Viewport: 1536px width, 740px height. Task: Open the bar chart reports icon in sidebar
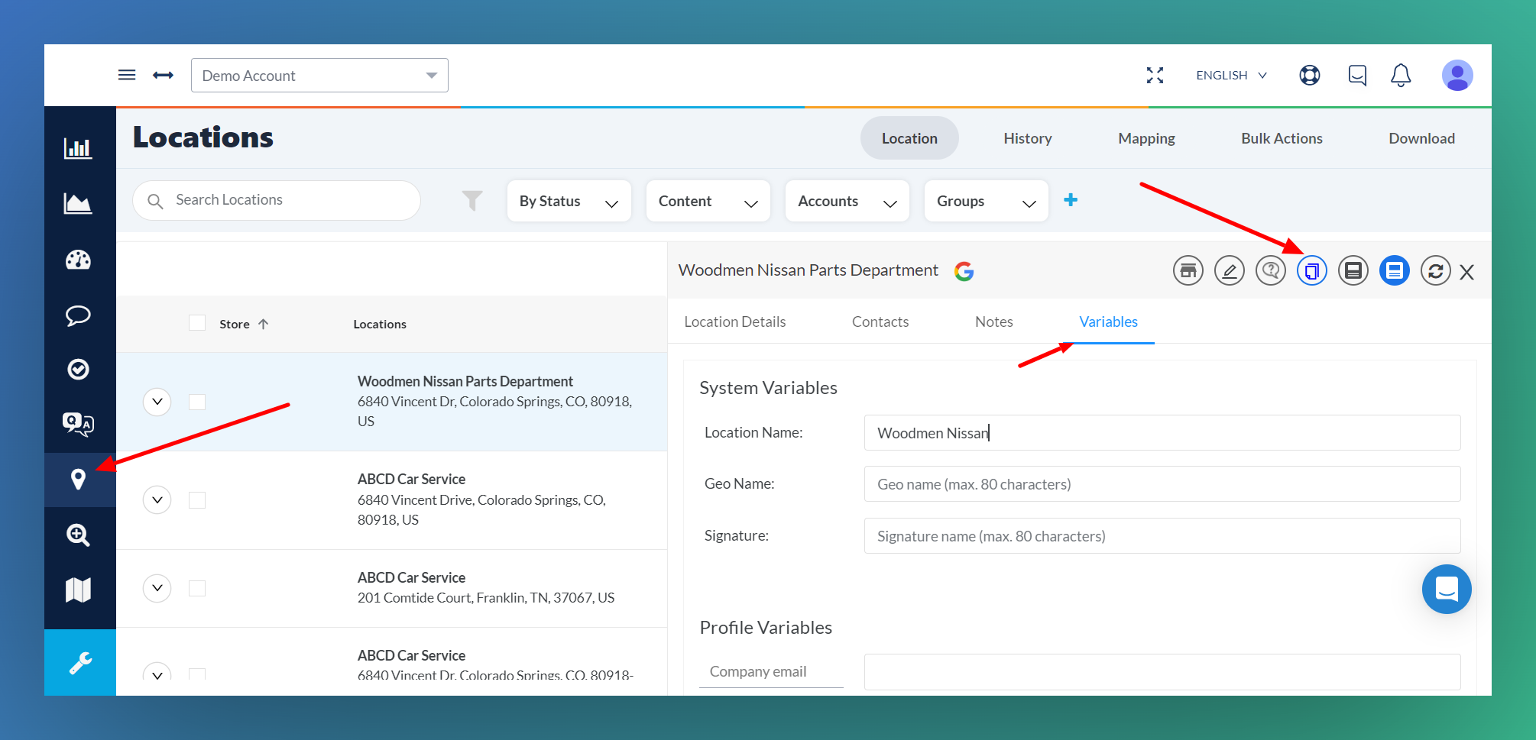78,148
